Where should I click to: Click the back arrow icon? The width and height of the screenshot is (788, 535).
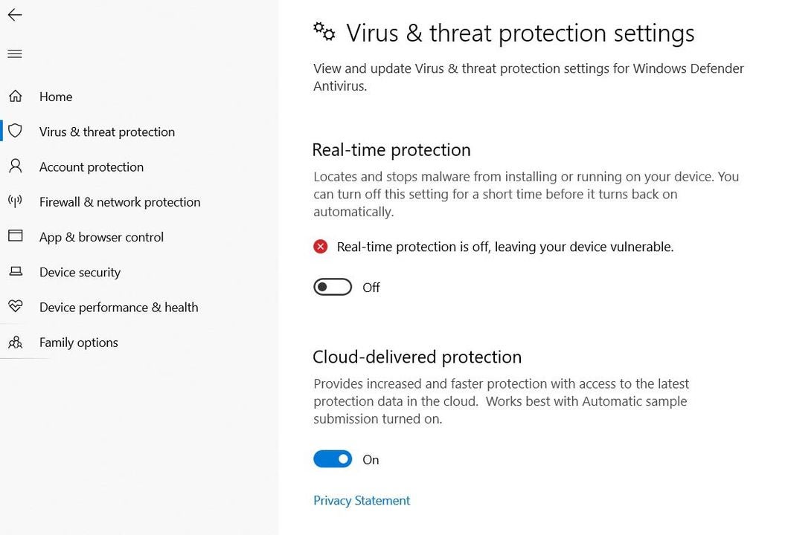click(x=15, y=15)
